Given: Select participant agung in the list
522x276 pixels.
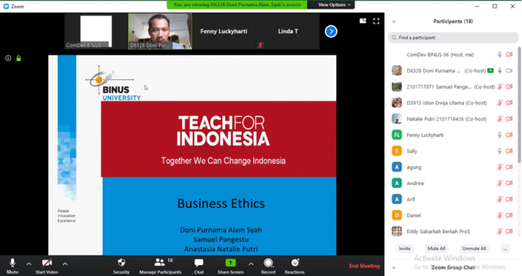Looking at the screenshot, I should (x=453, y=167).
